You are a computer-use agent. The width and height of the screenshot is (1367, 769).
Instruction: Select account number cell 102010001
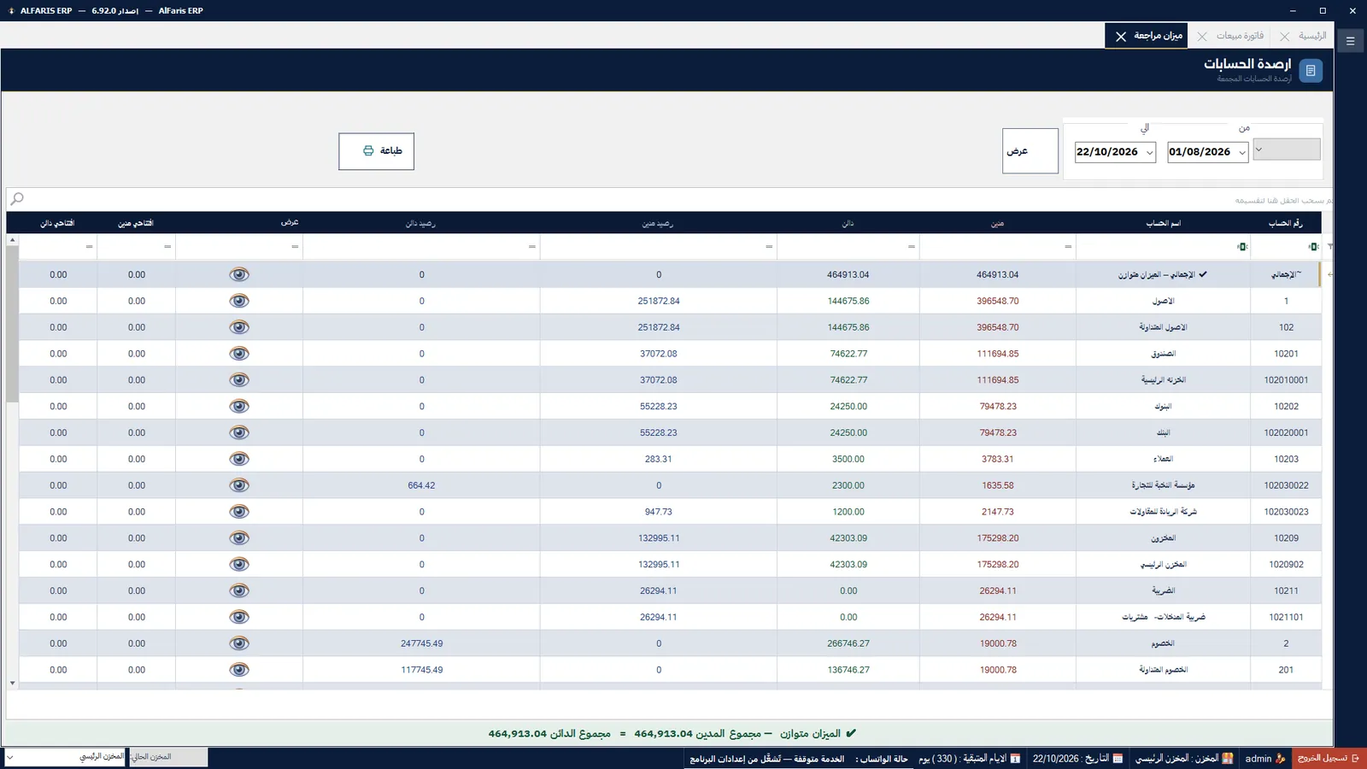(x=1286, y=380)
